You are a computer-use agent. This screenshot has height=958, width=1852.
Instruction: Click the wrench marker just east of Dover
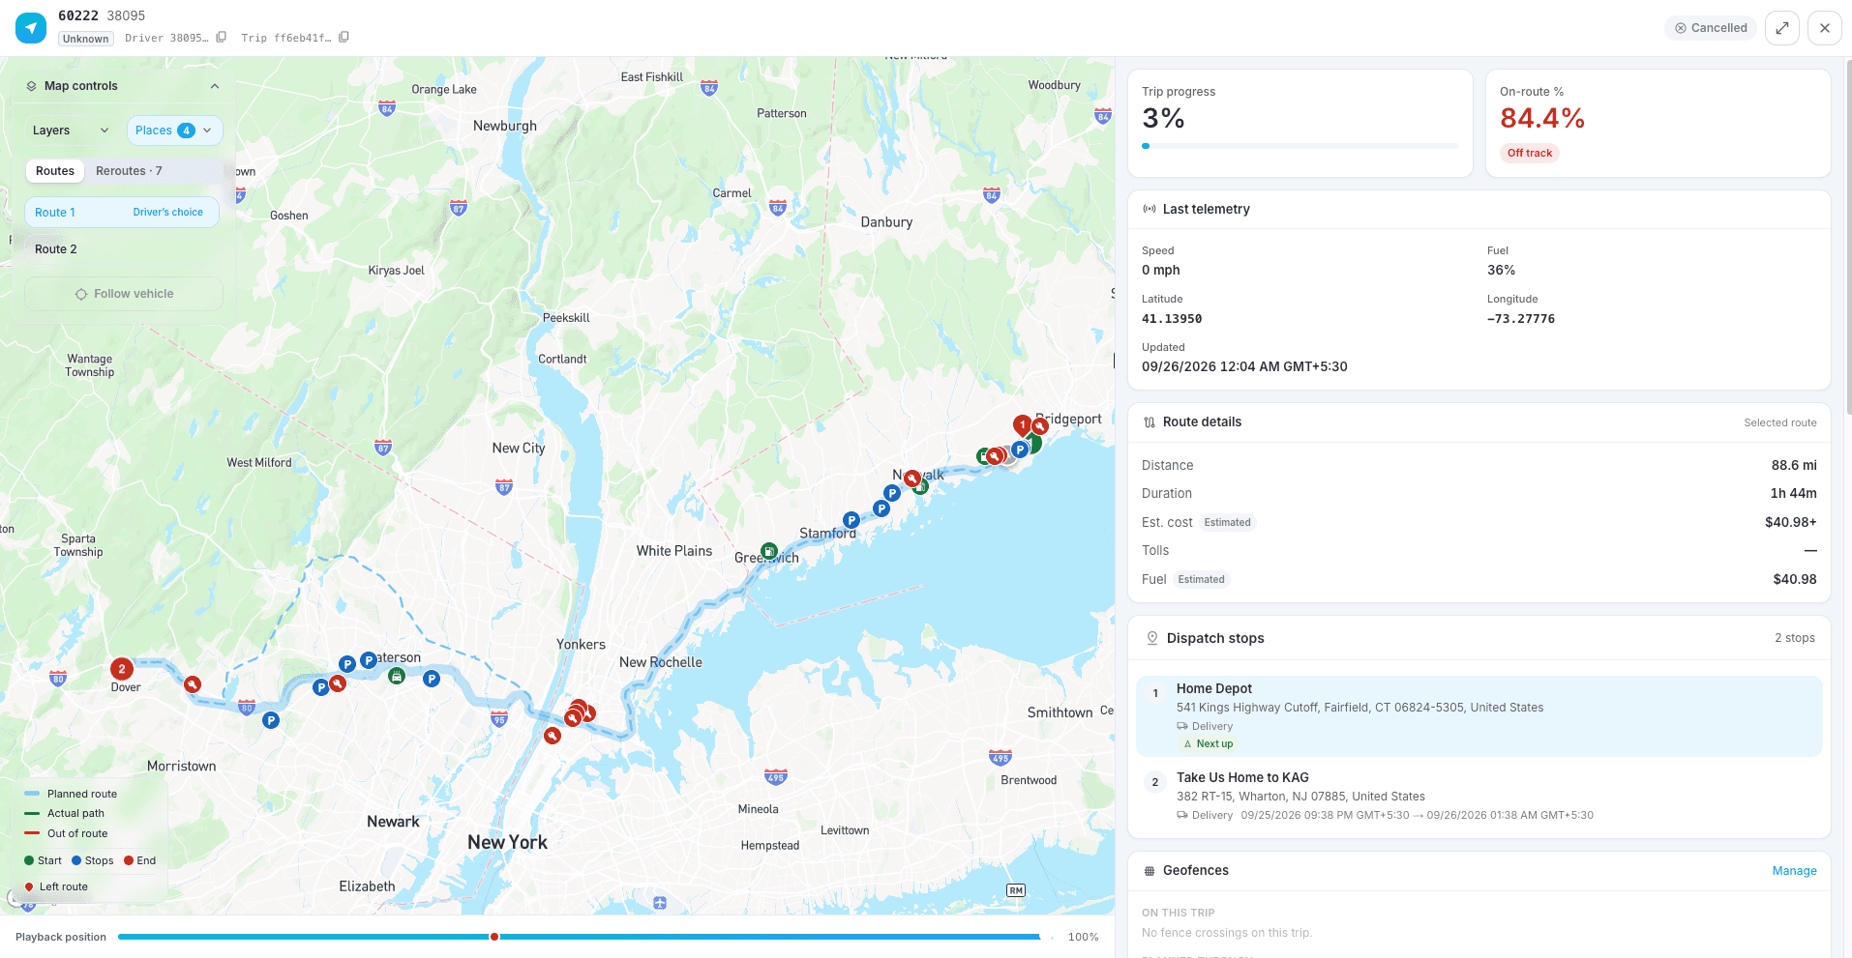pos(193,684)
